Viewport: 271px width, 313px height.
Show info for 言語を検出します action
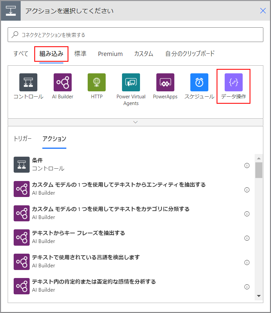pos(247,262)
